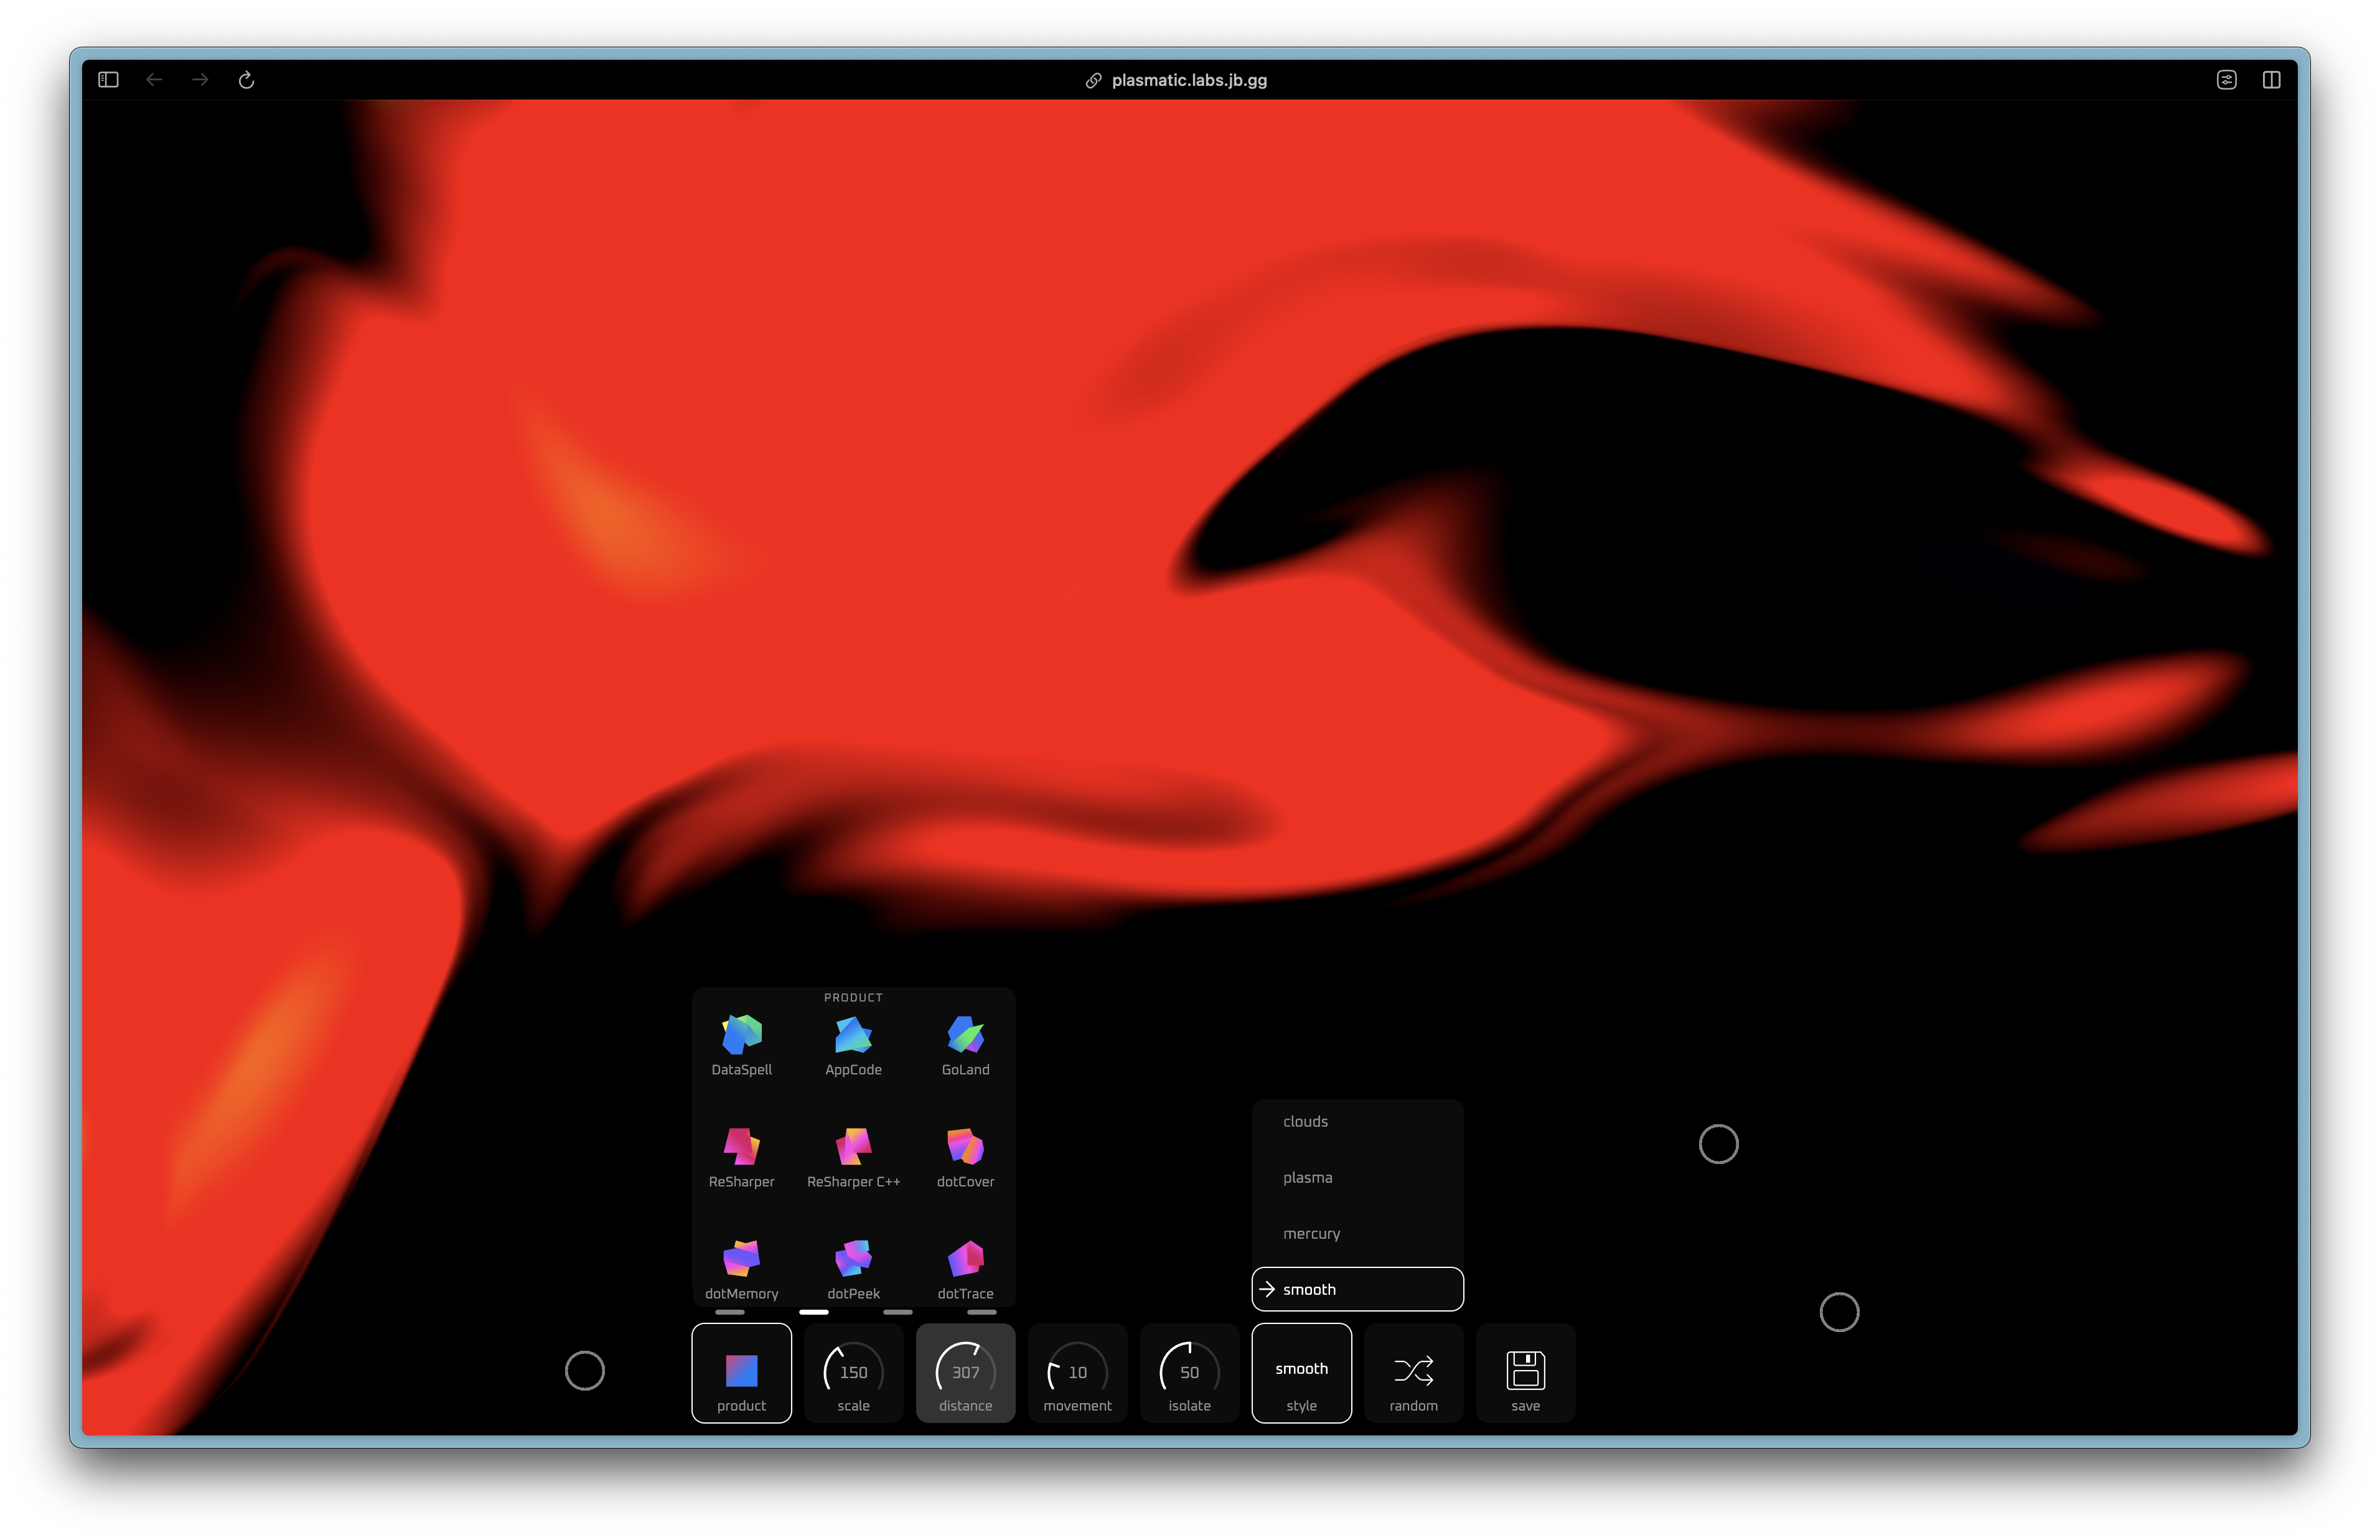Go to fourth product page indicator

(x=982, y=1312)
